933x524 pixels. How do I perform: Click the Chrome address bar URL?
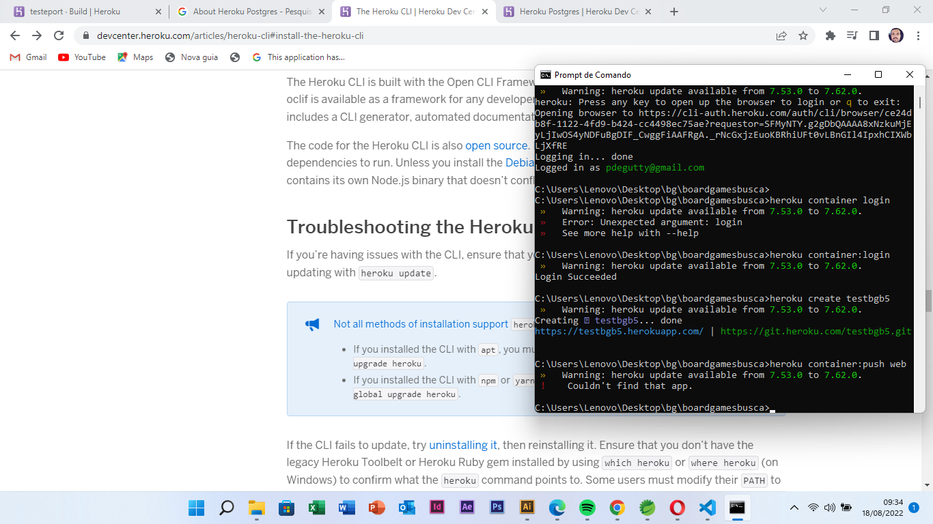[x=229, y=35]
